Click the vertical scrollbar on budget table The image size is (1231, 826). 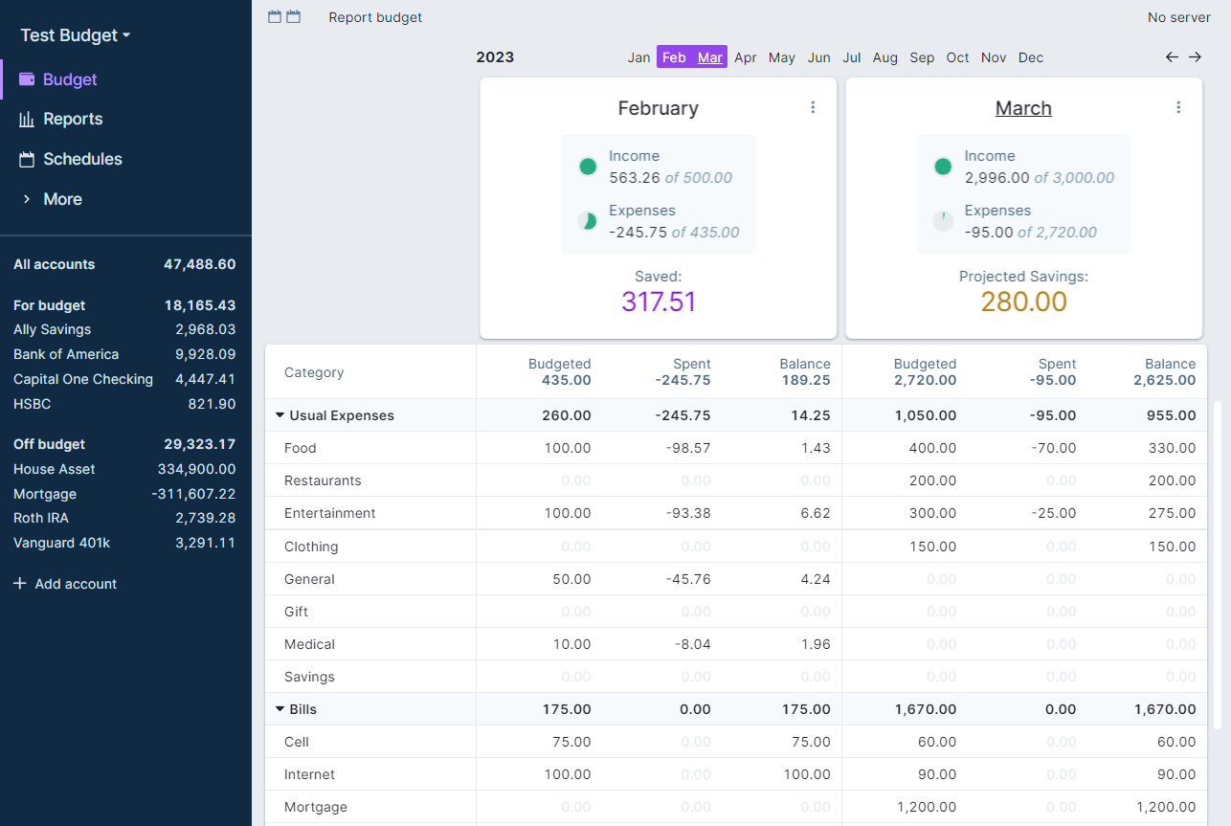pos(1219,565)
